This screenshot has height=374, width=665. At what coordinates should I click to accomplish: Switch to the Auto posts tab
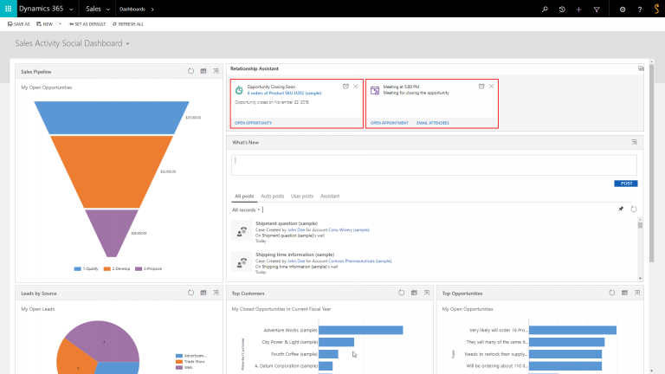[272, 196]
